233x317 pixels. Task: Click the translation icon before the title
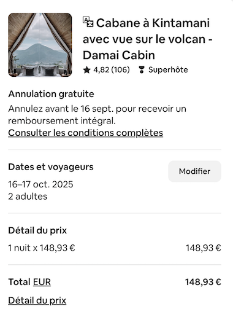click(x=88, y=22)
